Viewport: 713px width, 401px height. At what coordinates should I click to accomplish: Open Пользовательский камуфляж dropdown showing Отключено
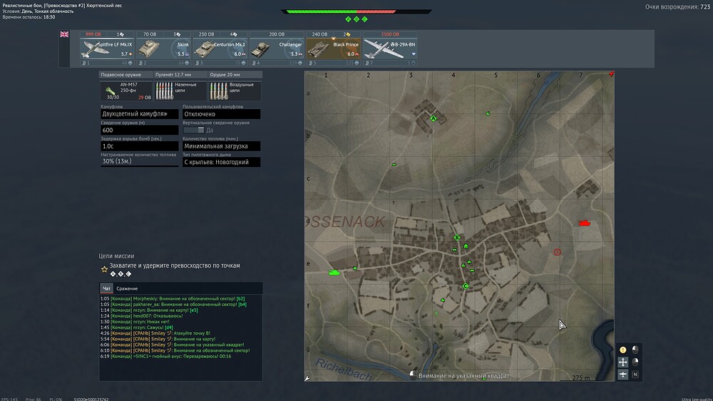coord(222,113)
